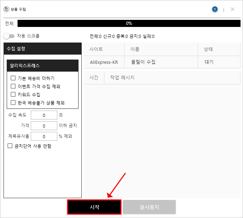Toggle the 자동 스크롤 switch
243x218 pixels.
point(9,36)
